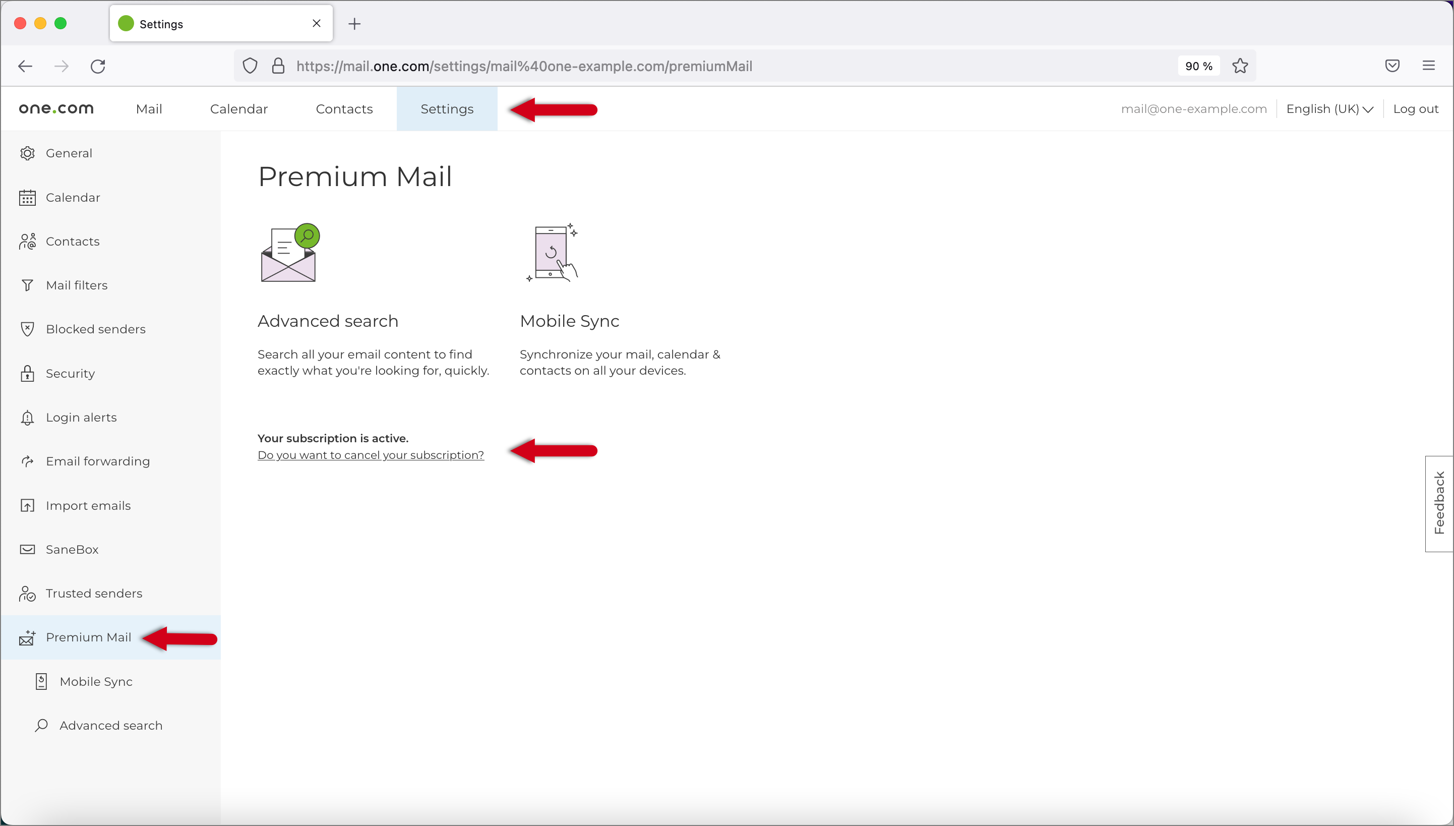Open the English (UK) language dropdown
Screen dimensions: 1454x826
tap(1329, 109)
